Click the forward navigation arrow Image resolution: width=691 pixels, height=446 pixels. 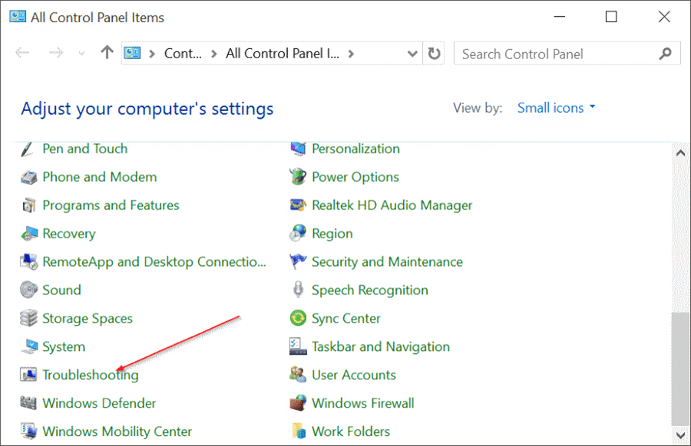(x=55, y=53)
